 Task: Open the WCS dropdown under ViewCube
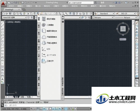coord(123,39)
